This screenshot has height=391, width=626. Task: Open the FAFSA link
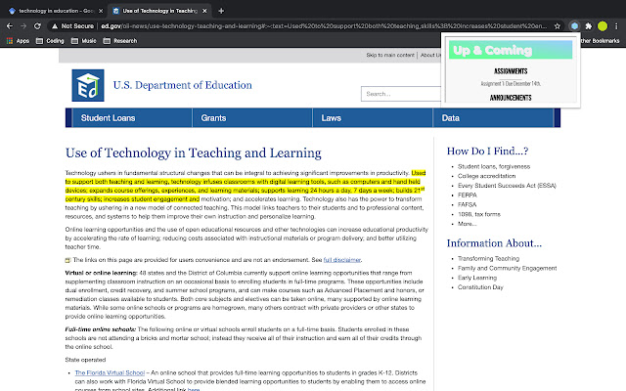click(x=468, y=204)
